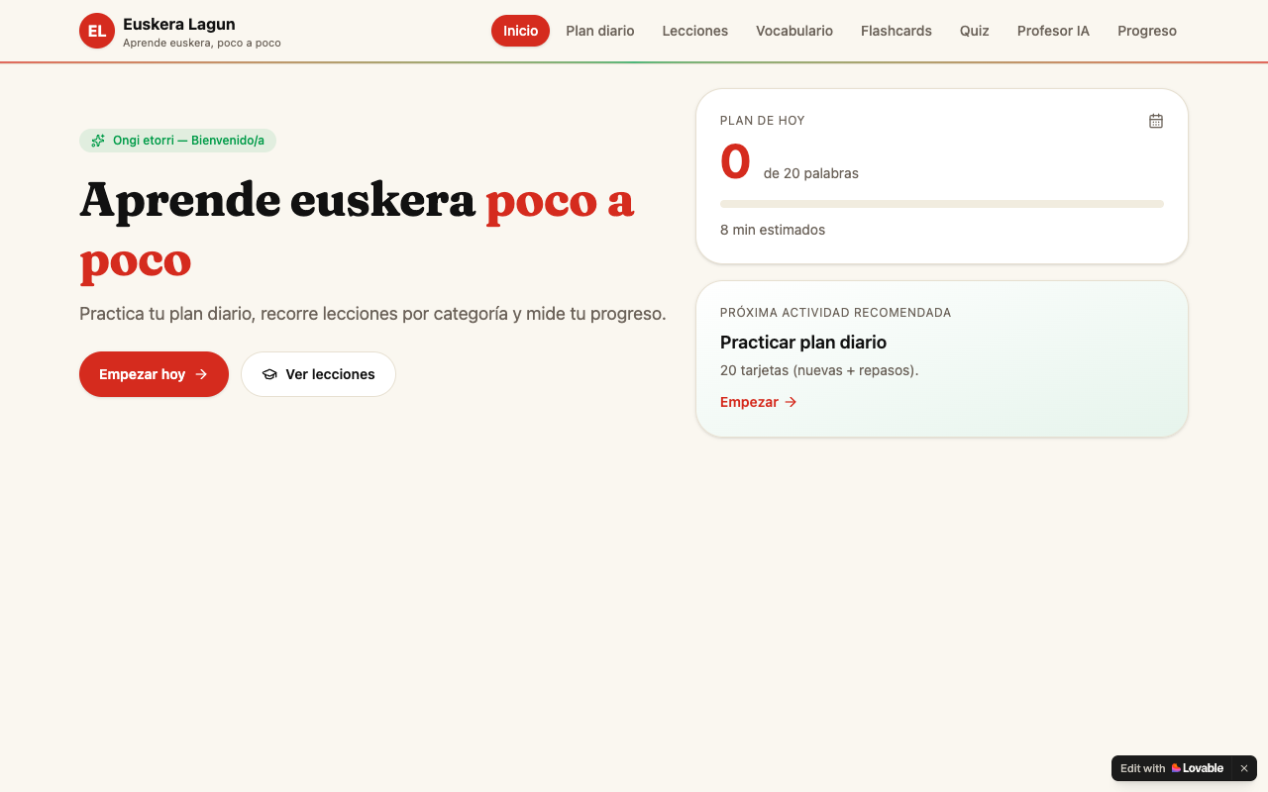Image resolution: width=1268 pixels, height=792 pixels.
Task: Click the arrow next to Empezar link
Action: pos(791,402)
